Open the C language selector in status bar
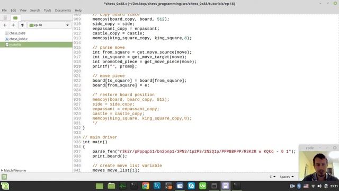Screen dimensions: 339x191 (x=272, y=177)
